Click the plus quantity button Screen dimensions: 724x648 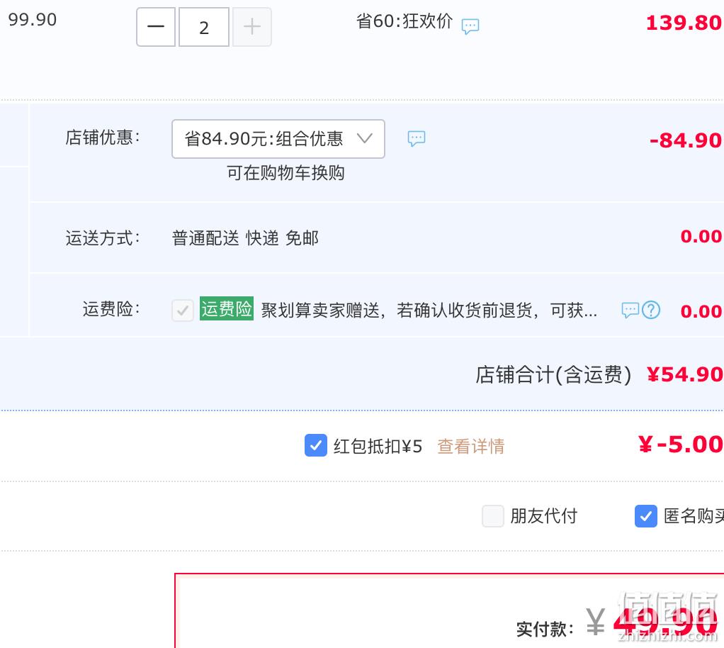point(252,27)
